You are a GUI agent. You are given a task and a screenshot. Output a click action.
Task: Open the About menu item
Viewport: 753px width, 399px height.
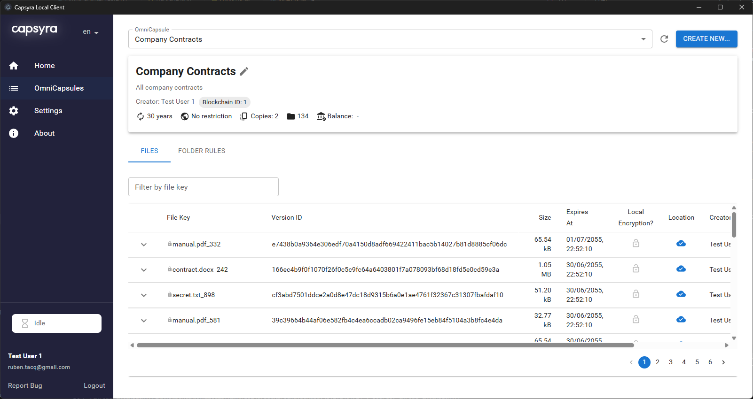point(56,133)
